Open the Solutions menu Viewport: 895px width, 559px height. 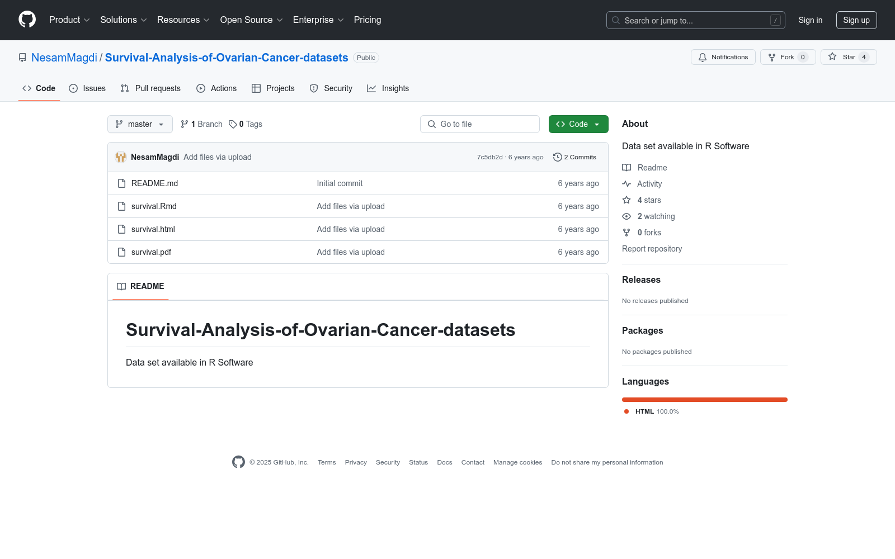pos(124,20)
